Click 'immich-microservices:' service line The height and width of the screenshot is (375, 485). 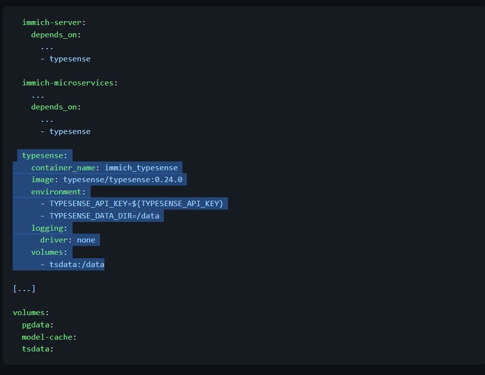point(70,83)
